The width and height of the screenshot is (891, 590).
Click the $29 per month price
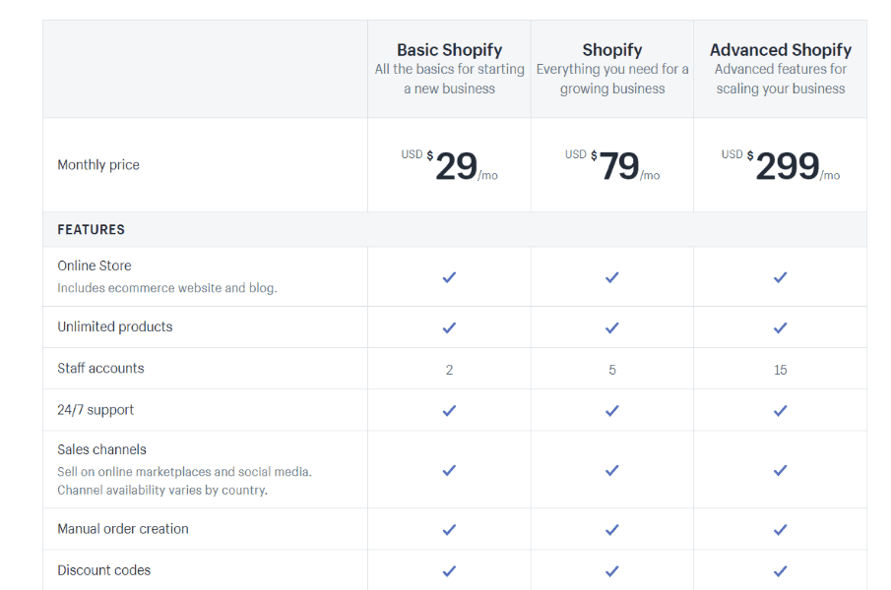pos(449,165)
